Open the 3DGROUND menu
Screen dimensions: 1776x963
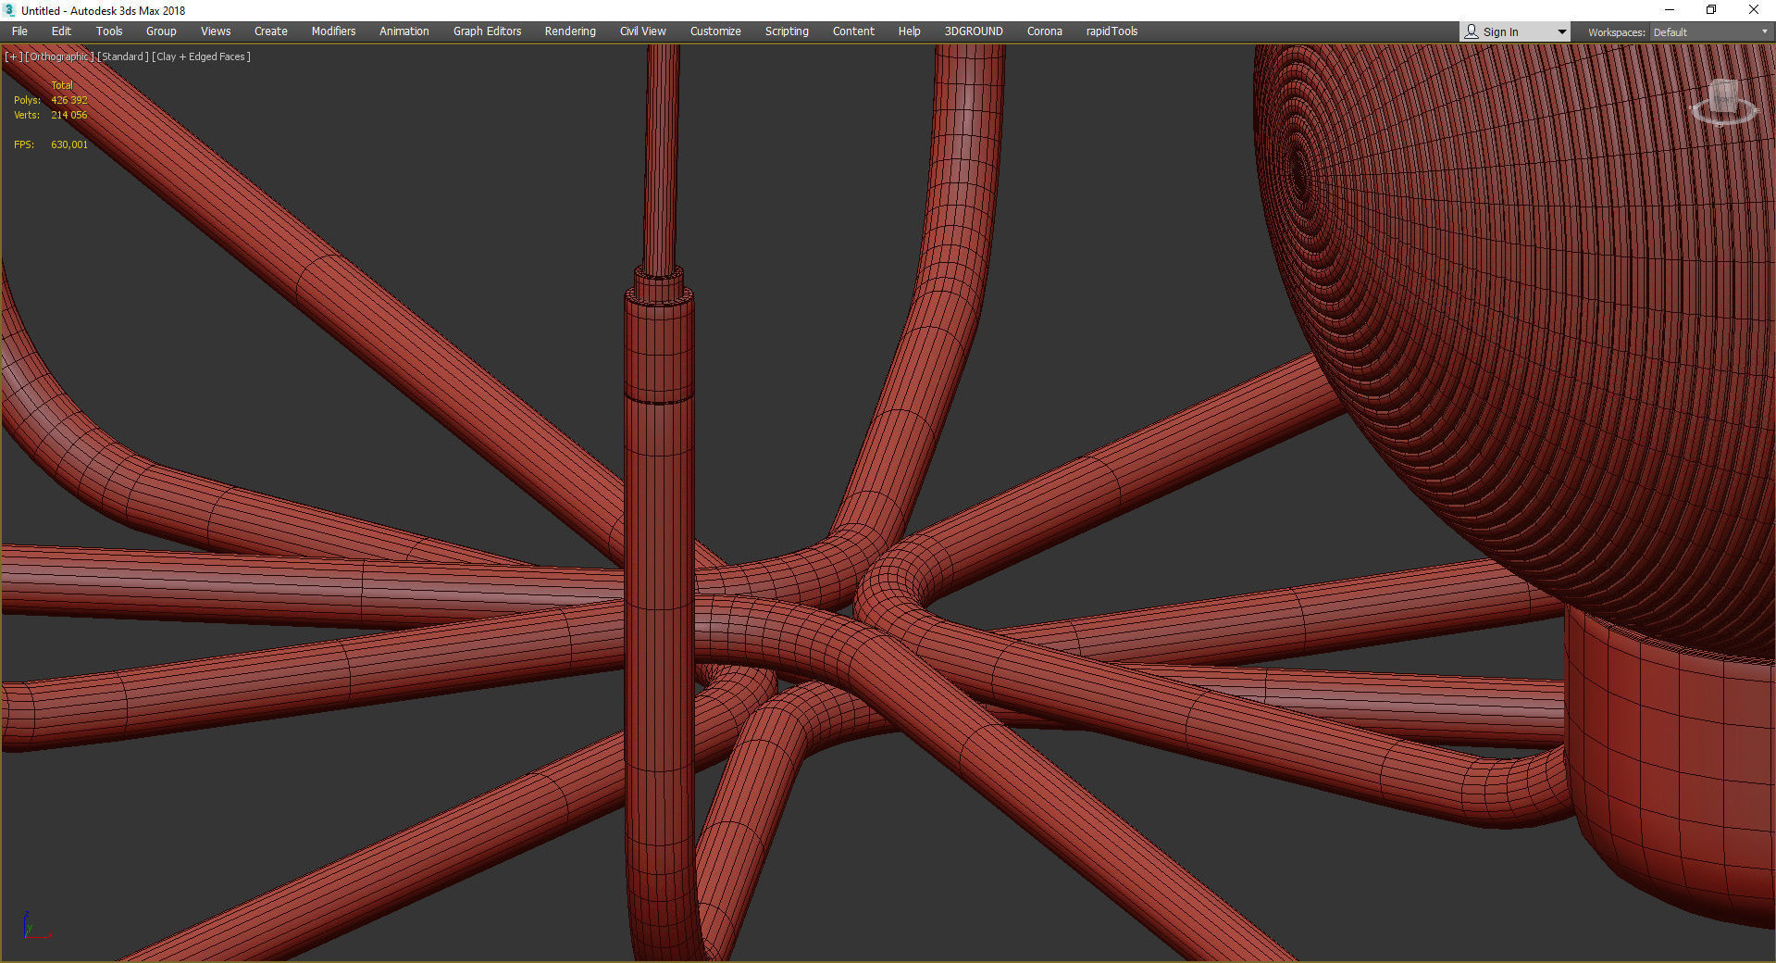974,31
